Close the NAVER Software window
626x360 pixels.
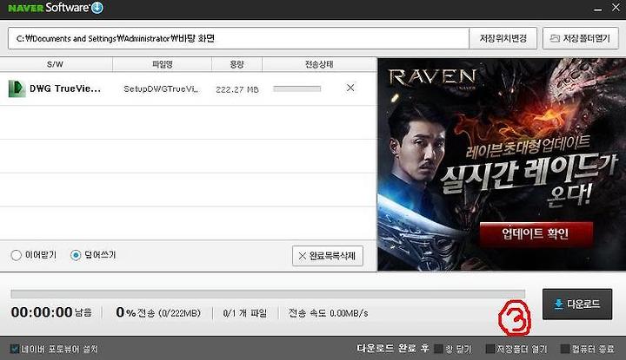[x=616, y=8]
